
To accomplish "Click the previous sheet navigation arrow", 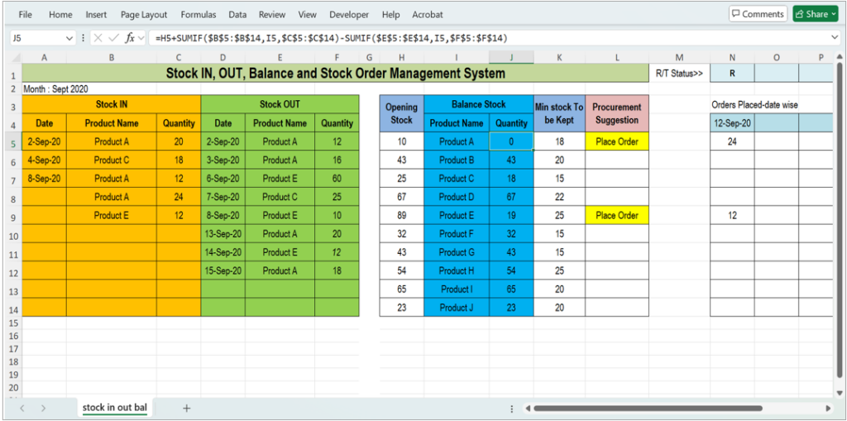I will click(x=22, y=408).
